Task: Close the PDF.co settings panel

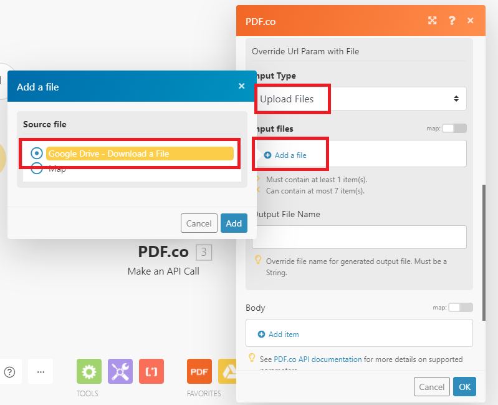Action: [x=471, y=21]
